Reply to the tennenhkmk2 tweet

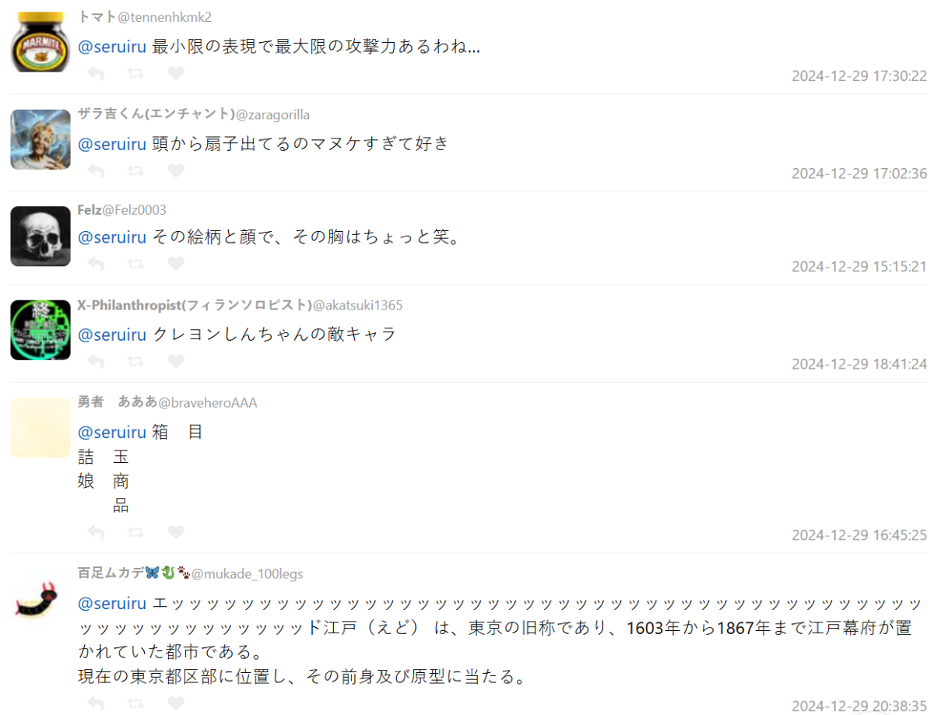point(96,73)
